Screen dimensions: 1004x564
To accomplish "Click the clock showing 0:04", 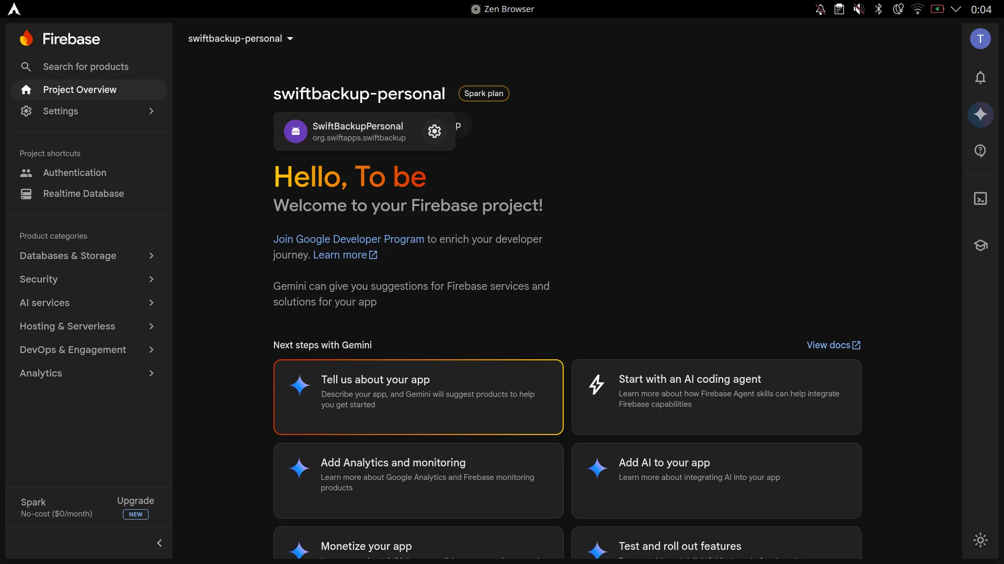I will pyautogui.click(x=981, y=9).
